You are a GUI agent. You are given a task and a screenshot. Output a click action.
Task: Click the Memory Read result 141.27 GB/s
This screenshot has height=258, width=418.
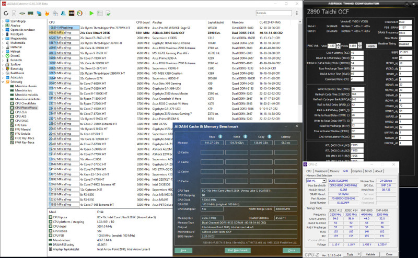click(212, 143)
